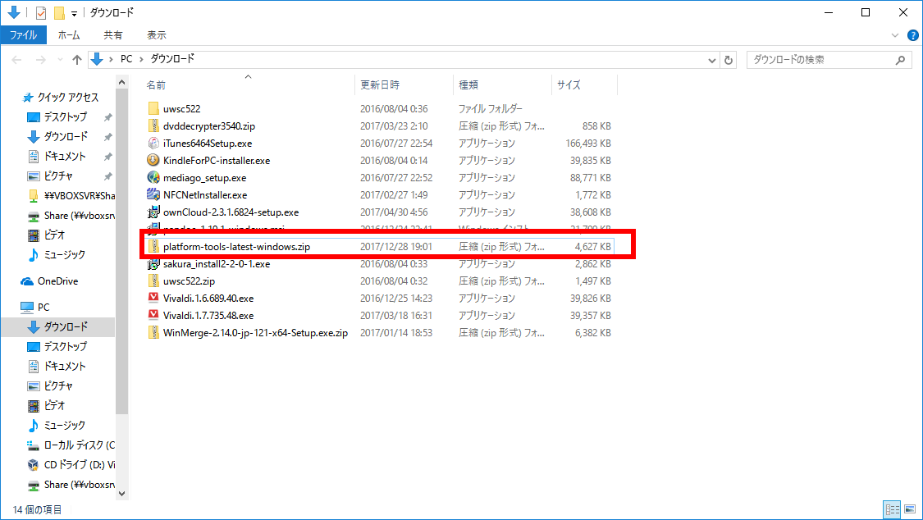Screen dimensions: 923x520
Task: Select platform-tools-latest-windows.zip icon
Action: 153,247
